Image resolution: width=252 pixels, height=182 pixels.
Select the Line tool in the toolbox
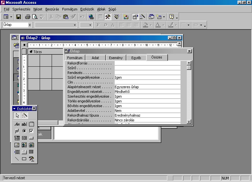pyautogui.click(x=17, y=159)
